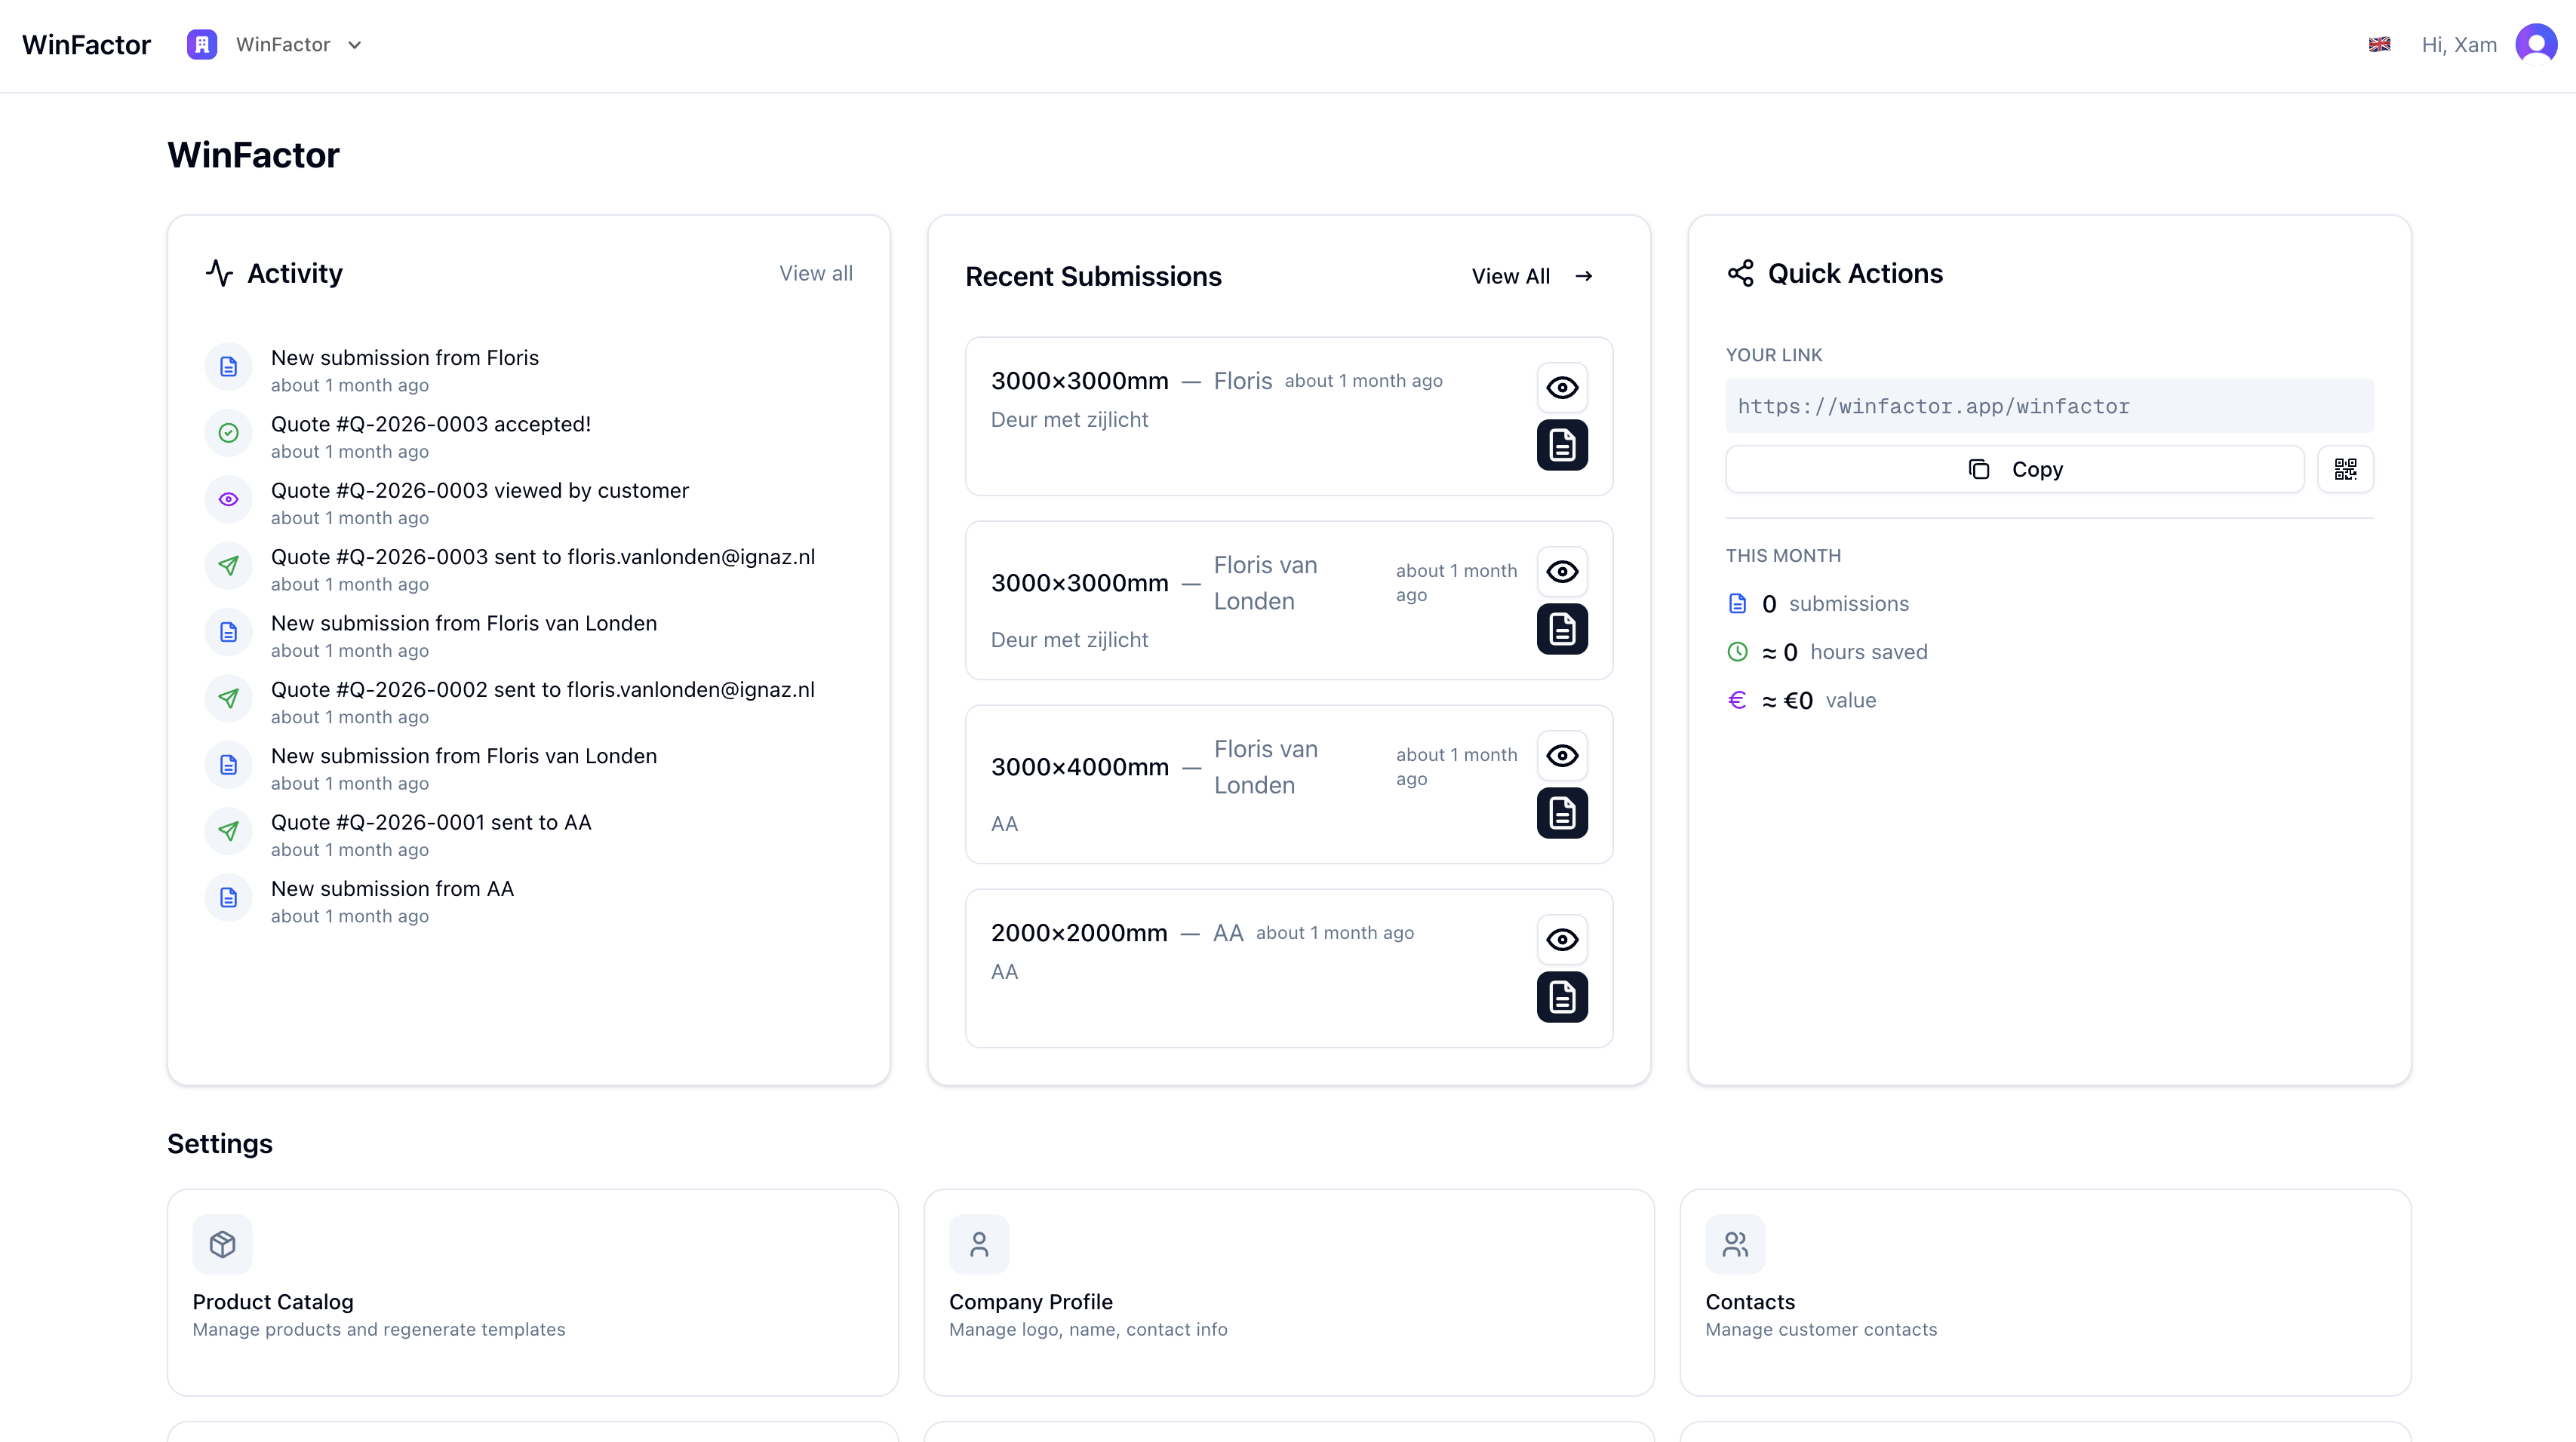Open the QR code button beside Copy
This screenshot has height=1442, width=2576.
[2345, 468]
